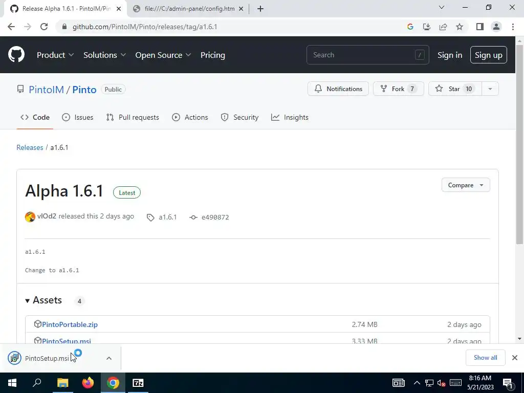Close the downloads bar
This screenshot has width=524, height=393.
tap(515, 358)
